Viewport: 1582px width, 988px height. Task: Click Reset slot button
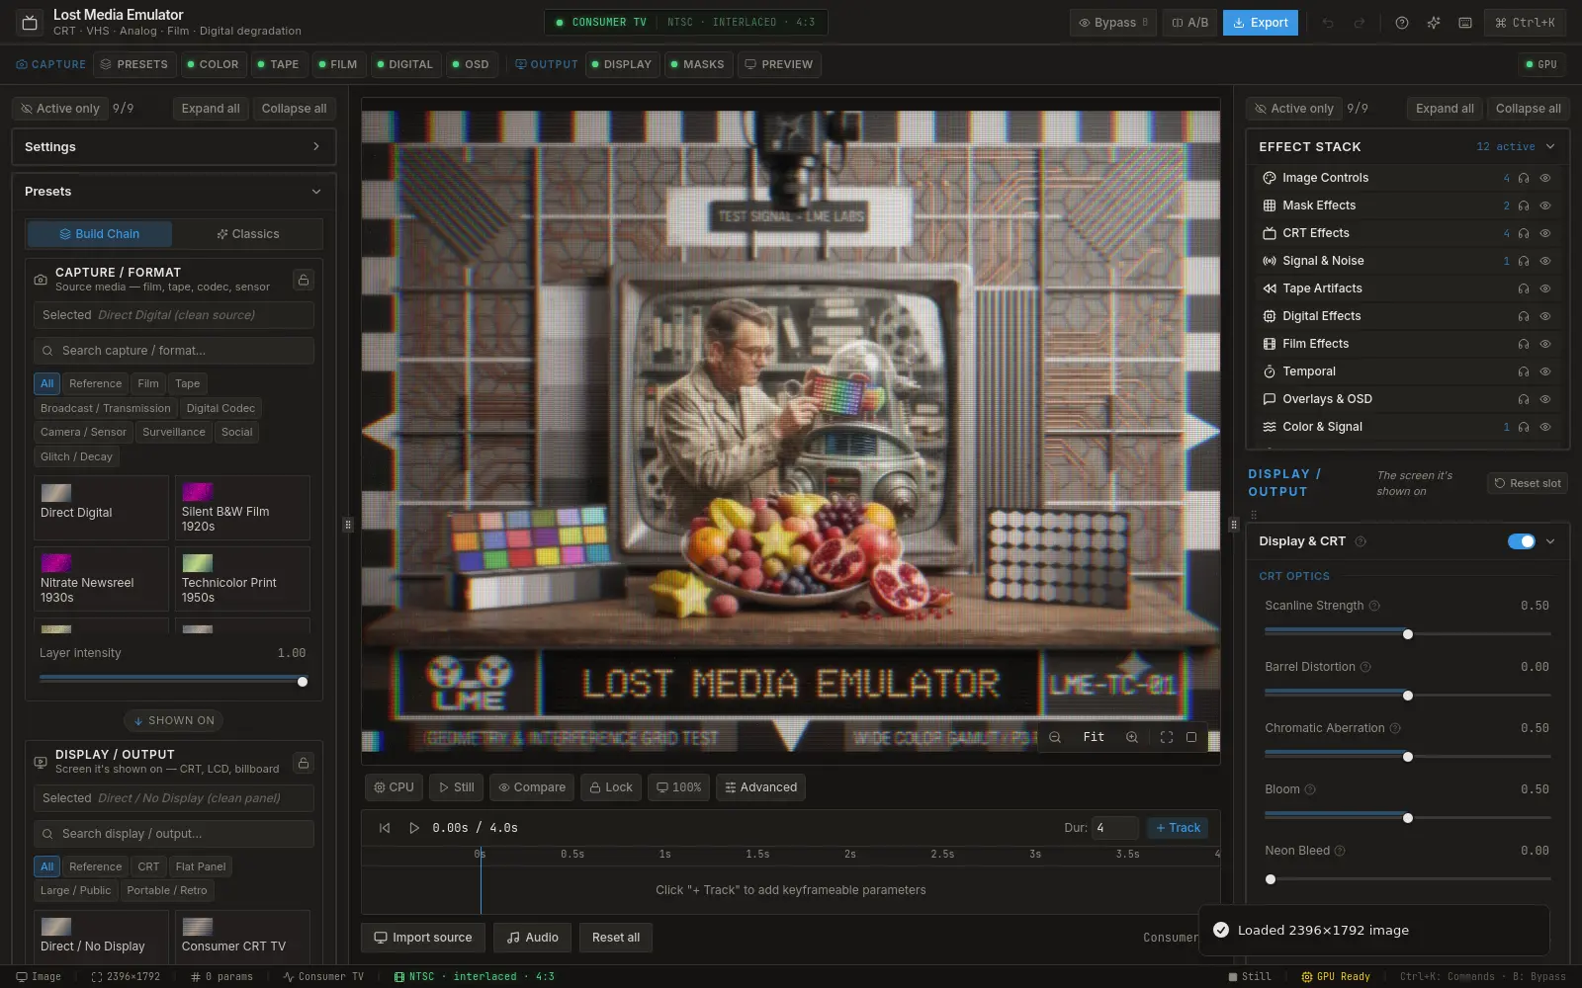(1528, 483)
